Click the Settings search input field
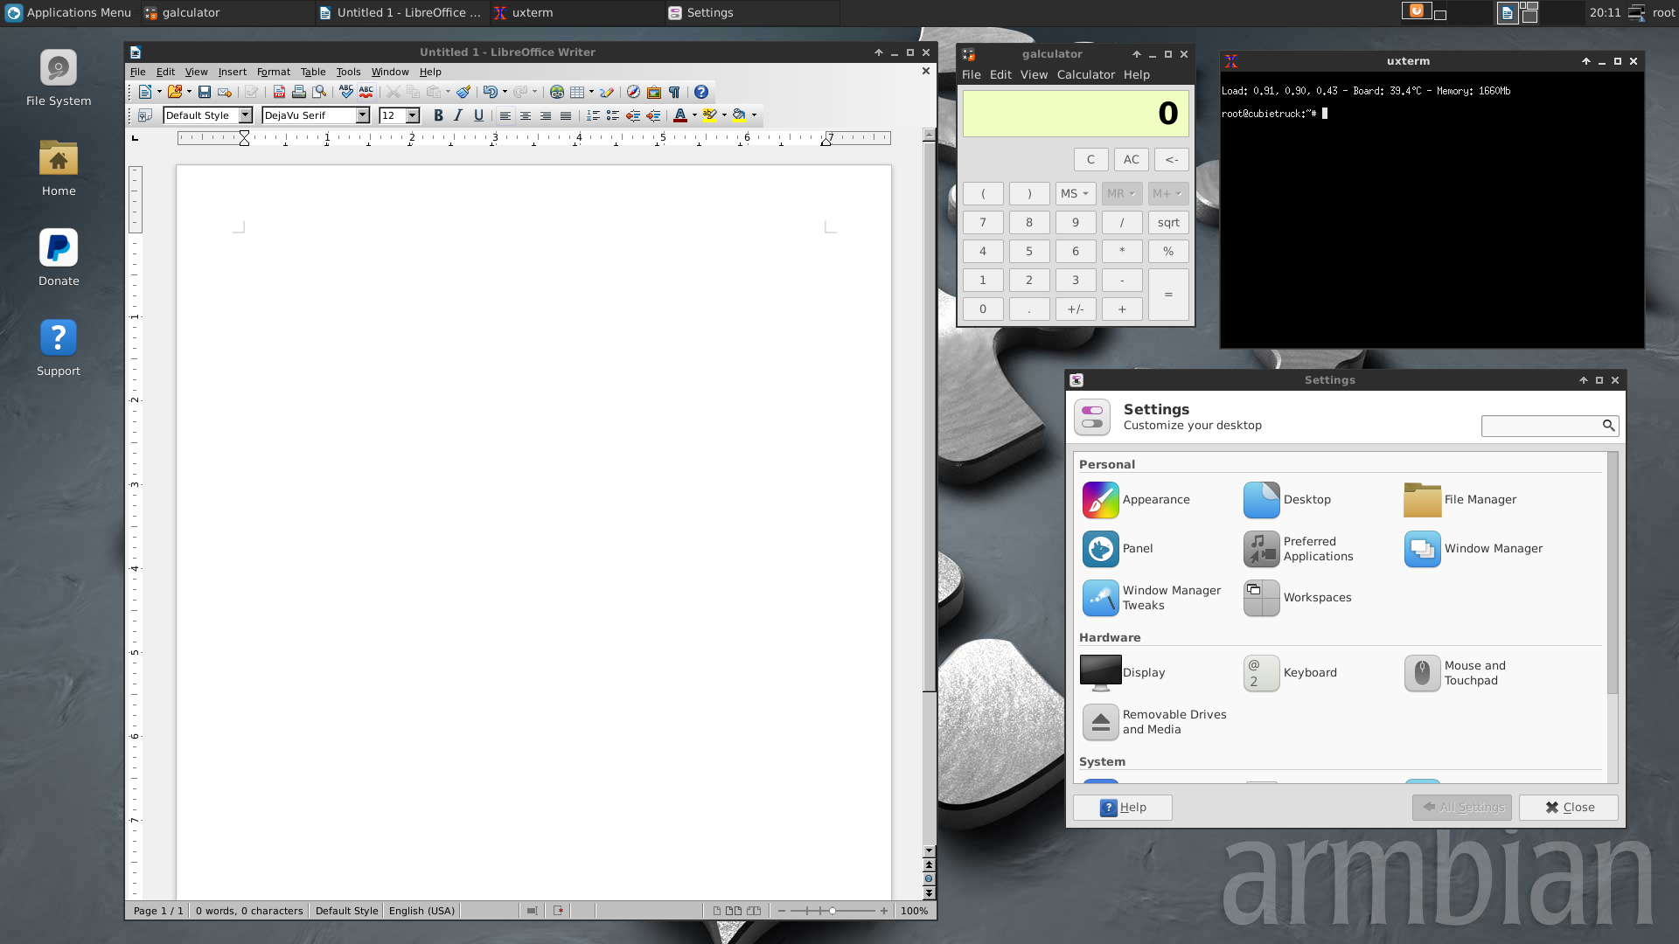This screenshot has height=944, width=1679. click(1540, 426)
